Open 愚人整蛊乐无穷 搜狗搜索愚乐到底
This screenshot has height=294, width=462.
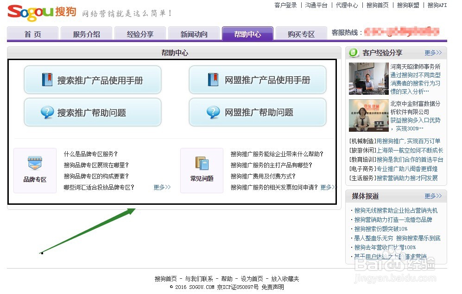point(397,238)
